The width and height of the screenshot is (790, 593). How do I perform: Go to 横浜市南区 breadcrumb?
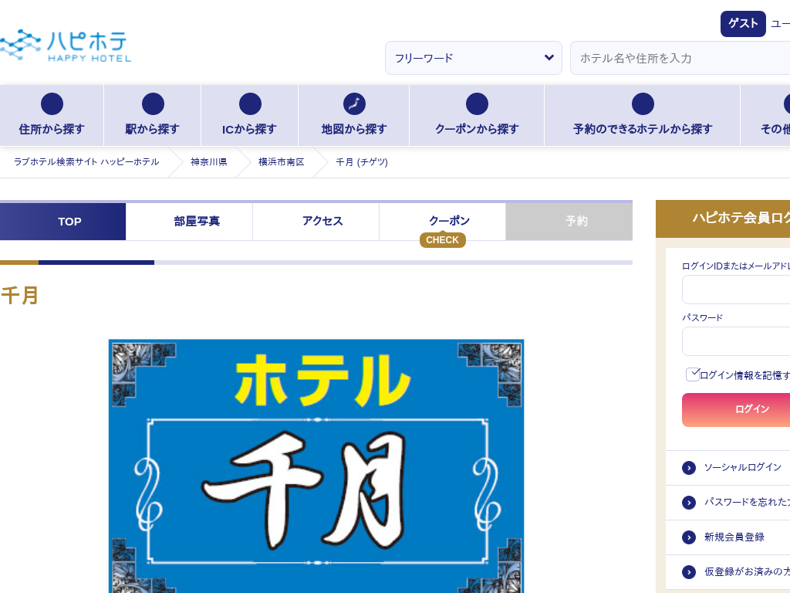[x=281, y=162]
